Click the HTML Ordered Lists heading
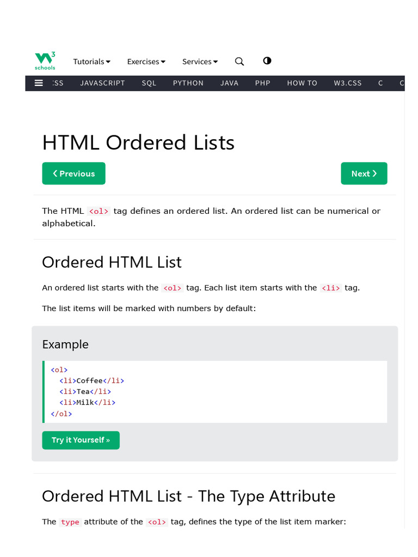 coord(138,143)
